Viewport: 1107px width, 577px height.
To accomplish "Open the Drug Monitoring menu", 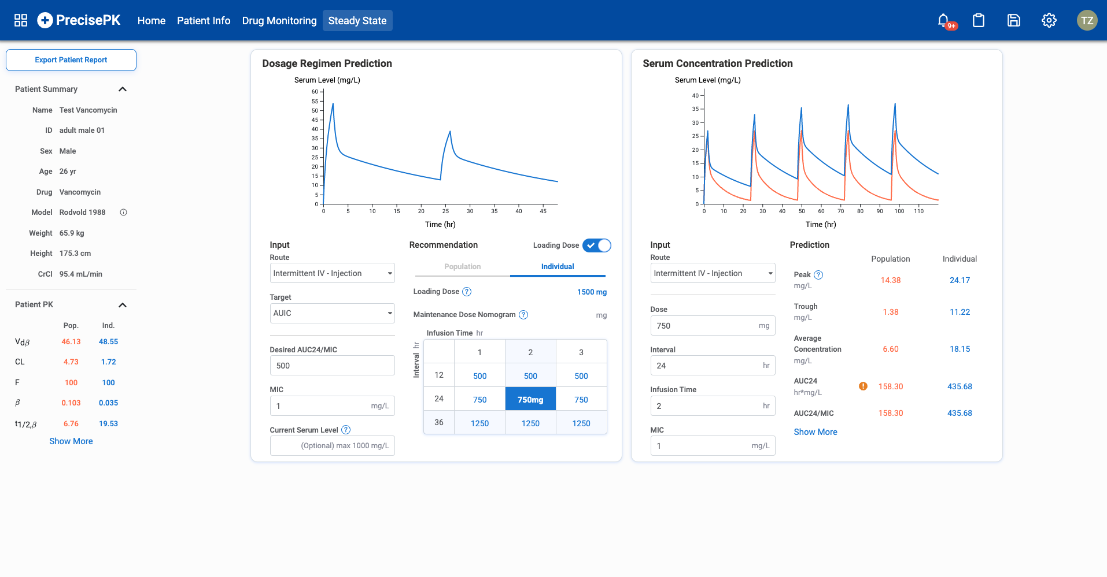I will pyautogui.click(x=279, y=21).
